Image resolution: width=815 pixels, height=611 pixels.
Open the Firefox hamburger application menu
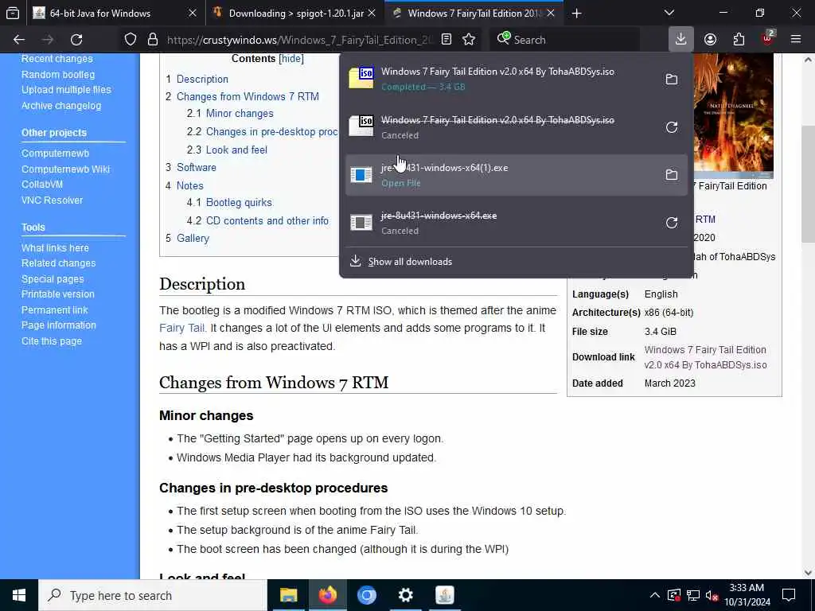795,40
